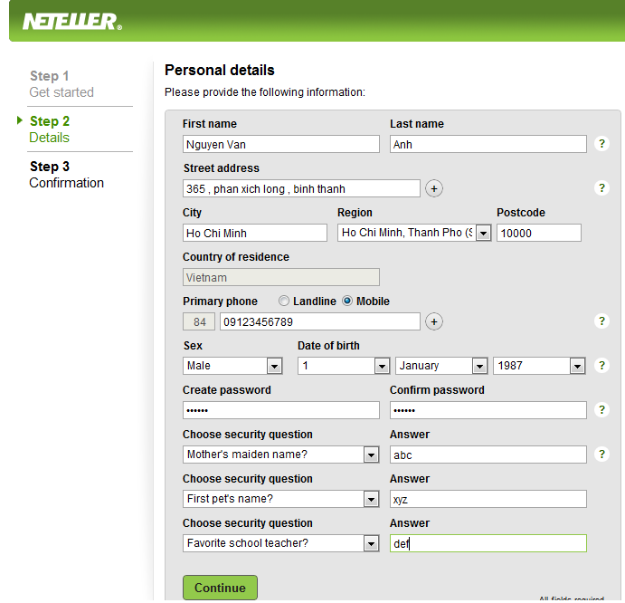This screenshot has width=625, height=603.
Task: Click the NETELLER logo
Action: pyautogui.click(x=71, y=20)
